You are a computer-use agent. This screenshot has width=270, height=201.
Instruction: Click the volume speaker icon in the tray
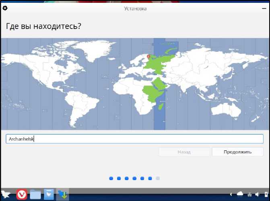(257, 195)
